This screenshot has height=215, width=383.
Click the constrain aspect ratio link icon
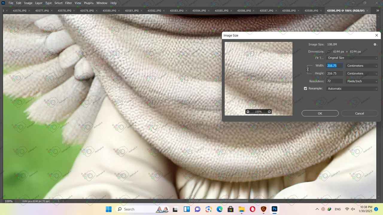308,70
